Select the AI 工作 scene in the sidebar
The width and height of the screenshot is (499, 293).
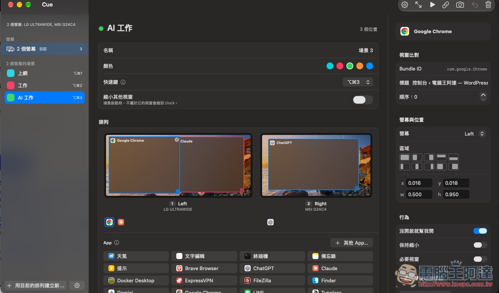[44, 98]
